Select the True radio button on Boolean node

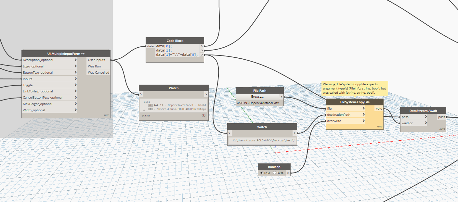tap(262, 173)
